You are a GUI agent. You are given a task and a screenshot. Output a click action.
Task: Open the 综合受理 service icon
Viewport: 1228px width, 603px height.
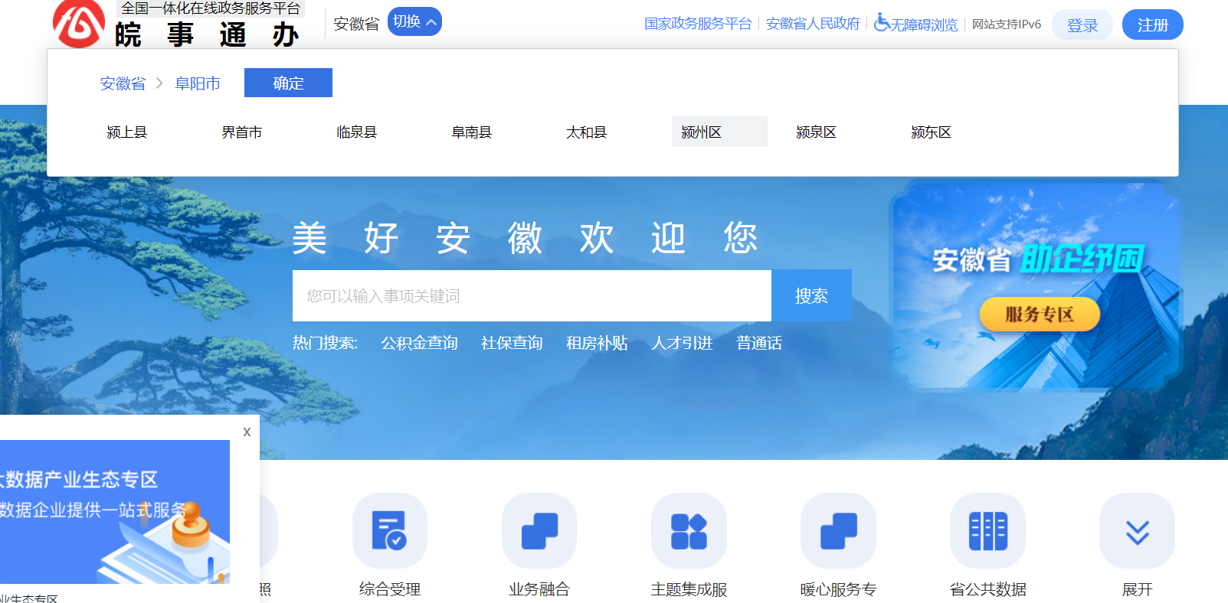pyautogui.click(x=389, y=530)
